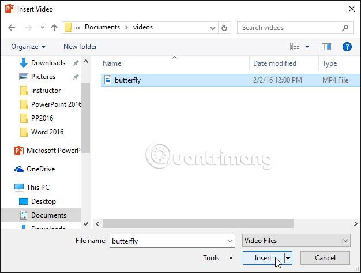Click the 2/2/16 12:00 PM date cell
The image size is (361, 273).
277,80
